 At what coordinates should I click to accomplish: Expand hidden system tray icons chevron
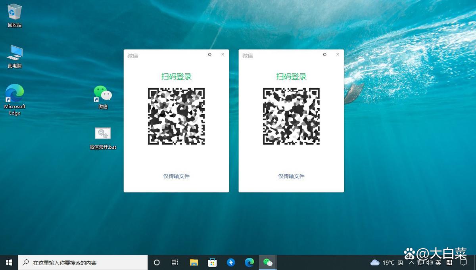411,262
